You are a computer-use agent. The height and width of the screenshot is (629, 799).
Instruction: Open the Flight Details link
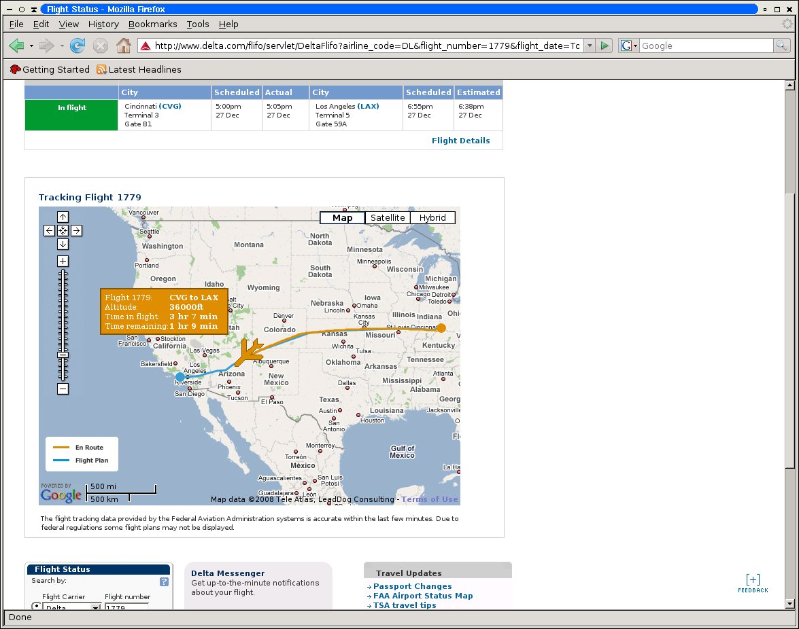[x=460, y=141]
